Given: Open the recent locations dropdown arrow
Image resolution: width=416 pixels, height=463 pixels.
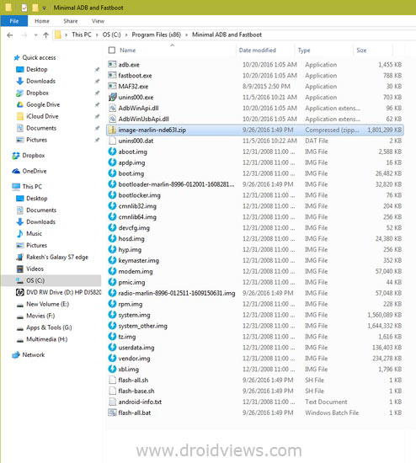Looking at the screenshot, I should coord(35,35).
